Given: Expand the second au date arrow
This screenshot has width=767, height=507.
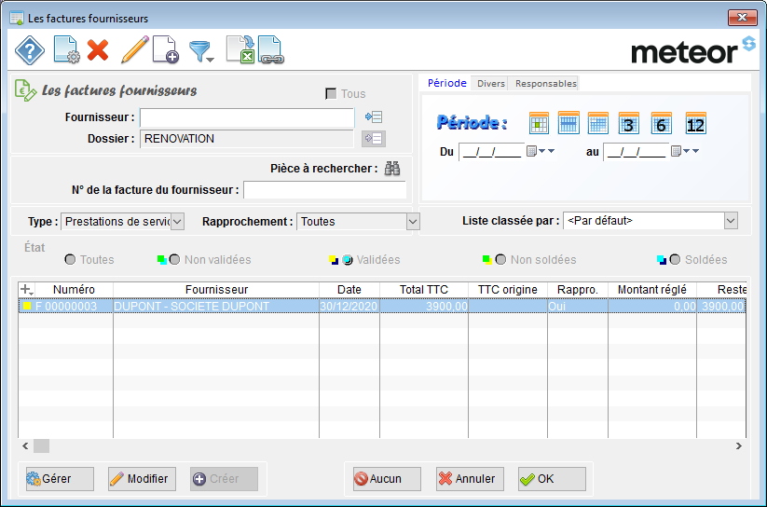Looking at the screenshot, I should 695,151.
